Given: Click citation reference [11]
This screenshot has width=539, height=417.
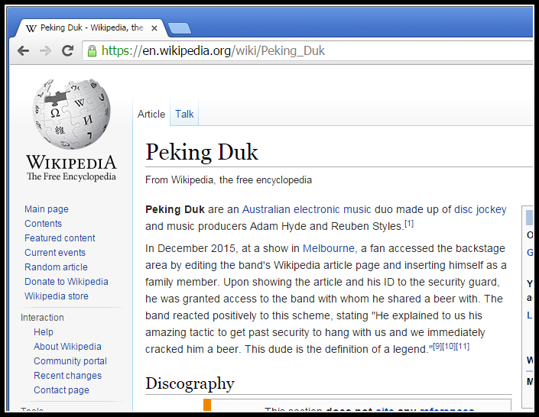Looking at the screenshot, I should click(x=463, y=346).
